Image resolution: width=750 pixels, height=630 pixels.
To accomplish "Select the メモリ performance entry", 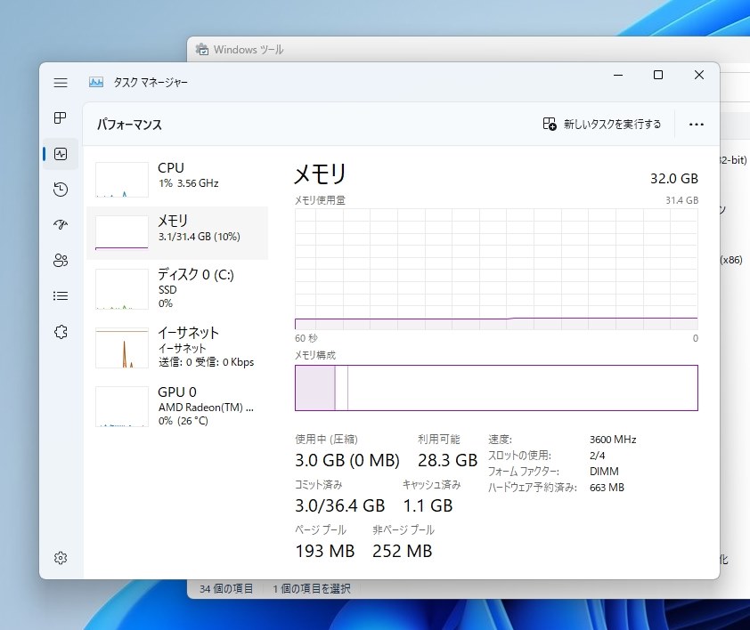I will [177, 233].
